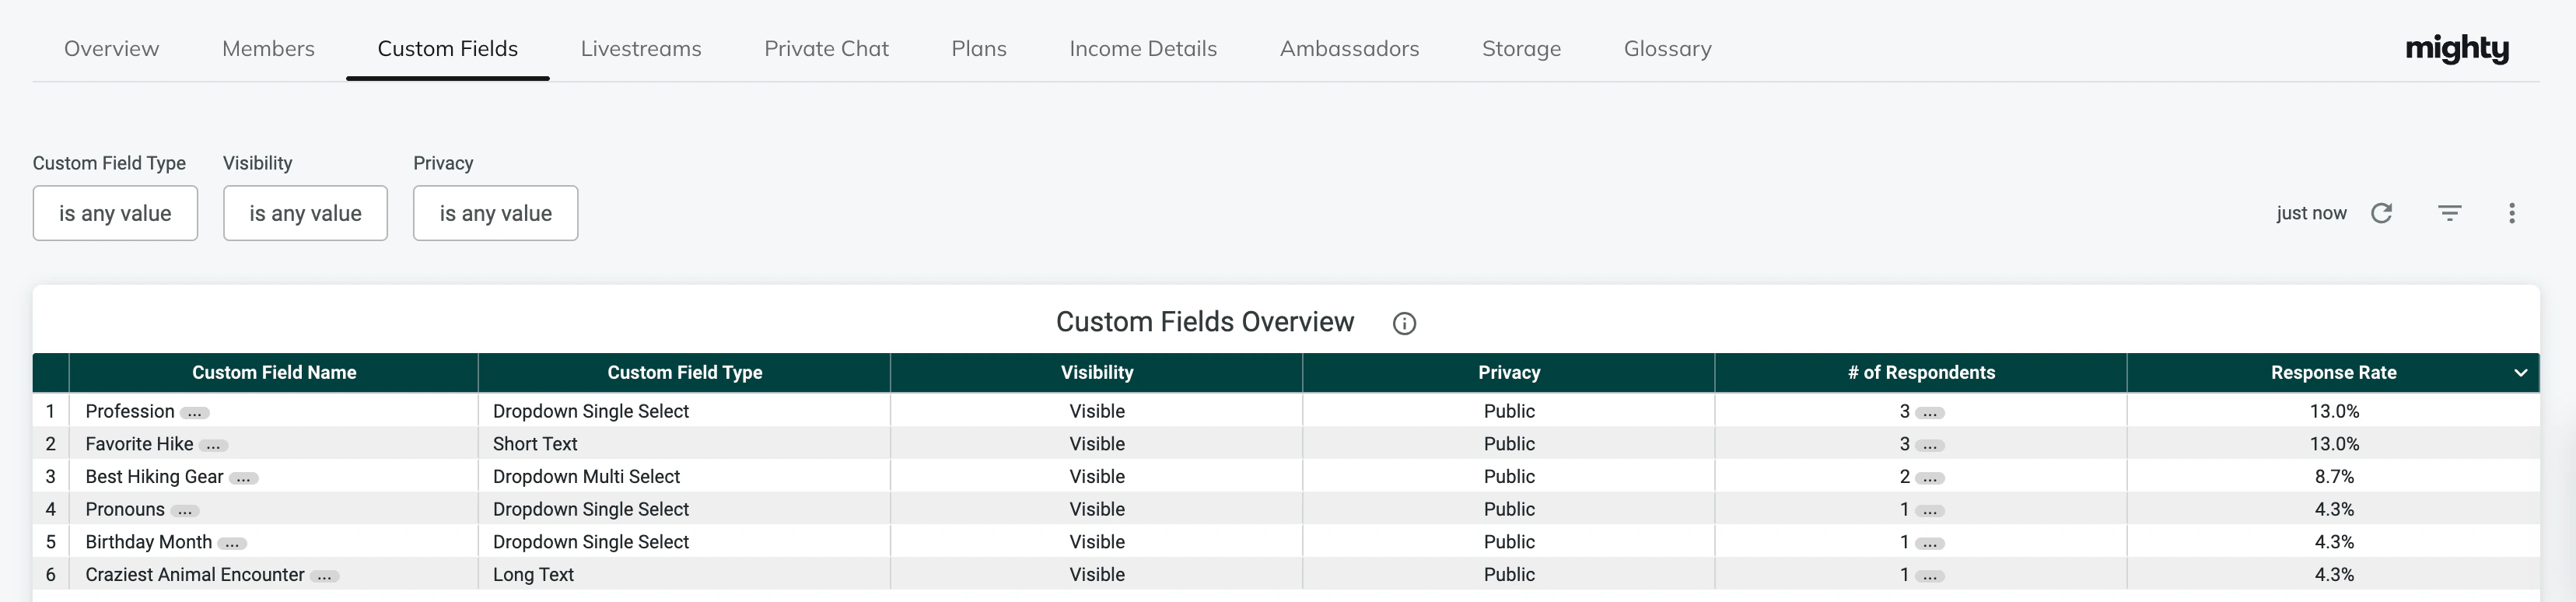Screen dimensions: 2576x602
Task: Open respondents ellipsis in Birthday Month row
Action: coord(1930,544)
